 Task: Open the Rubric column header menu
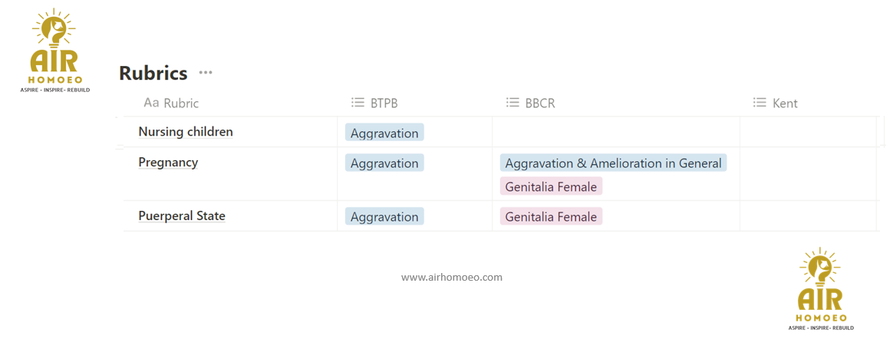click(181, 103)
